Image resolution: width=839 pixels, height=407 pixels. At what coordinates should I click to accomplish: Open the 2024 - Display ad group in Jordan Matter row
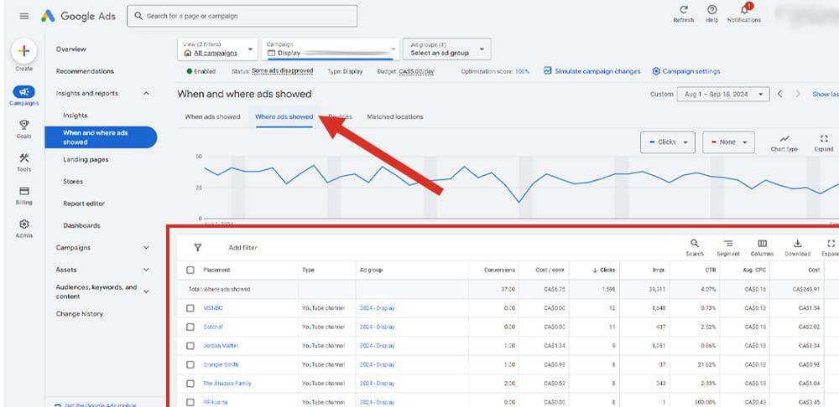pyautogui.click(x=377, y=346)
